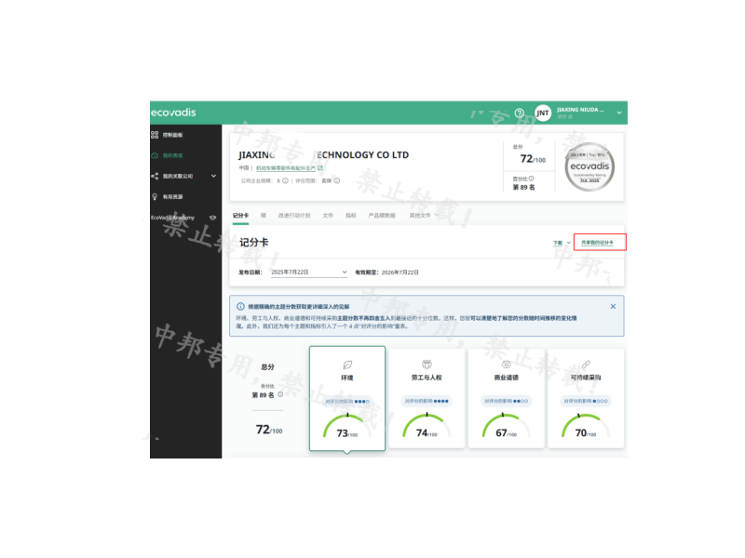This screenshot has width=745, height=558.
Task: Select the 劳工与人权 score card
Action: click(x=427, y=399)
